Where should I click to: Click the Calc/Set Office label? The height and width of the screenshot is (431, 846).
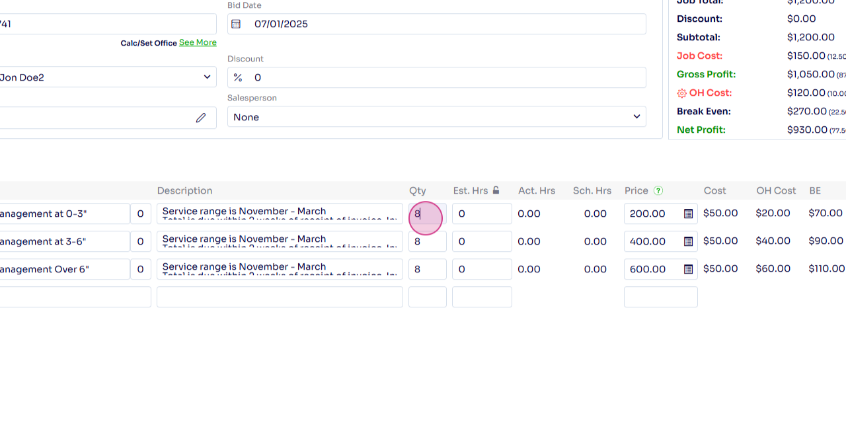148,43
